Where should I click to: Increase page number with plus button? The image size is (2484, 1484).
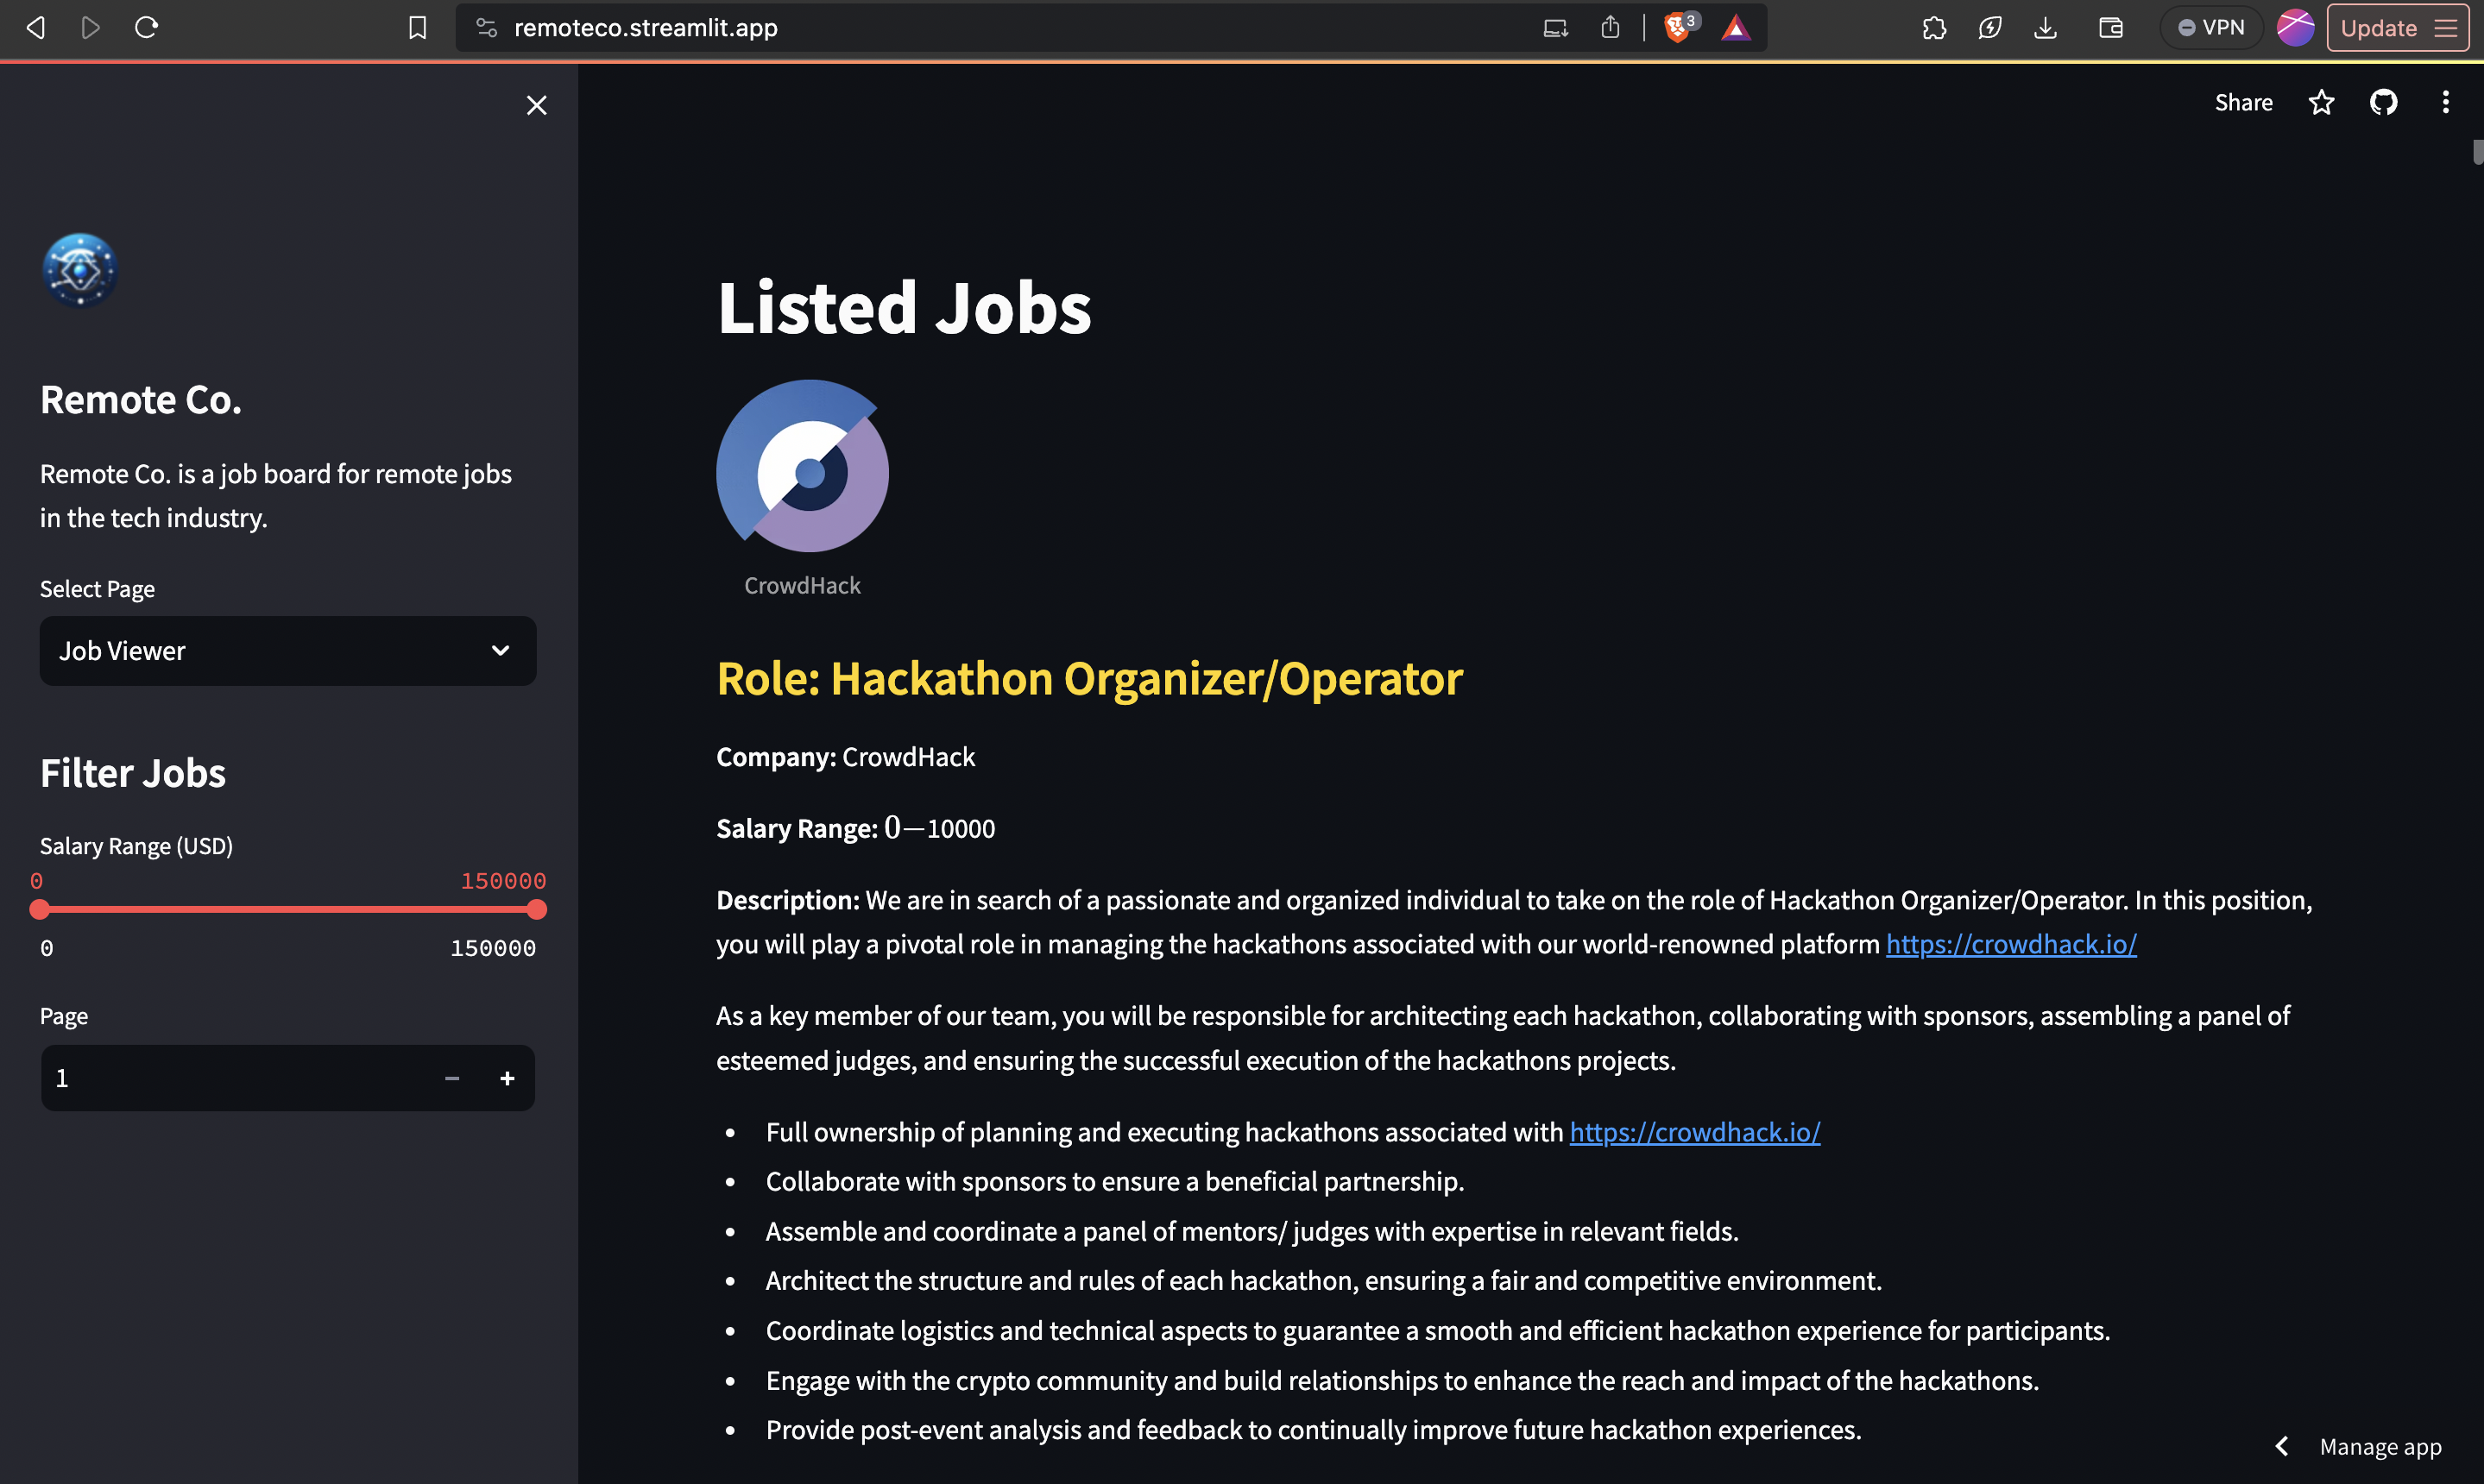point(508,1078)
